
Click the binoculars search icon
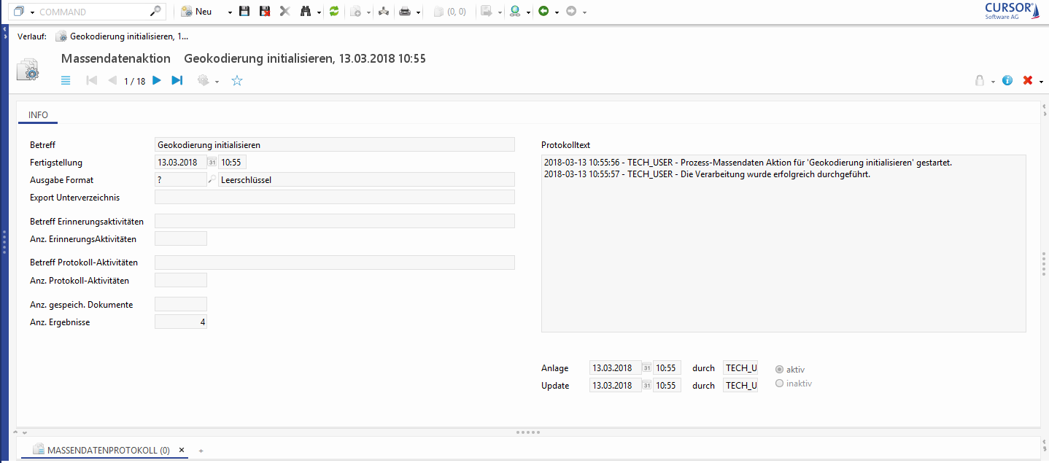coord(306,12)
